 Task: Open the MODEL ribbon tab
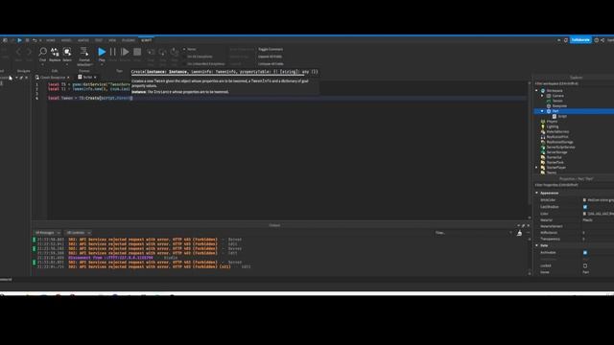[x=66, y=40]
